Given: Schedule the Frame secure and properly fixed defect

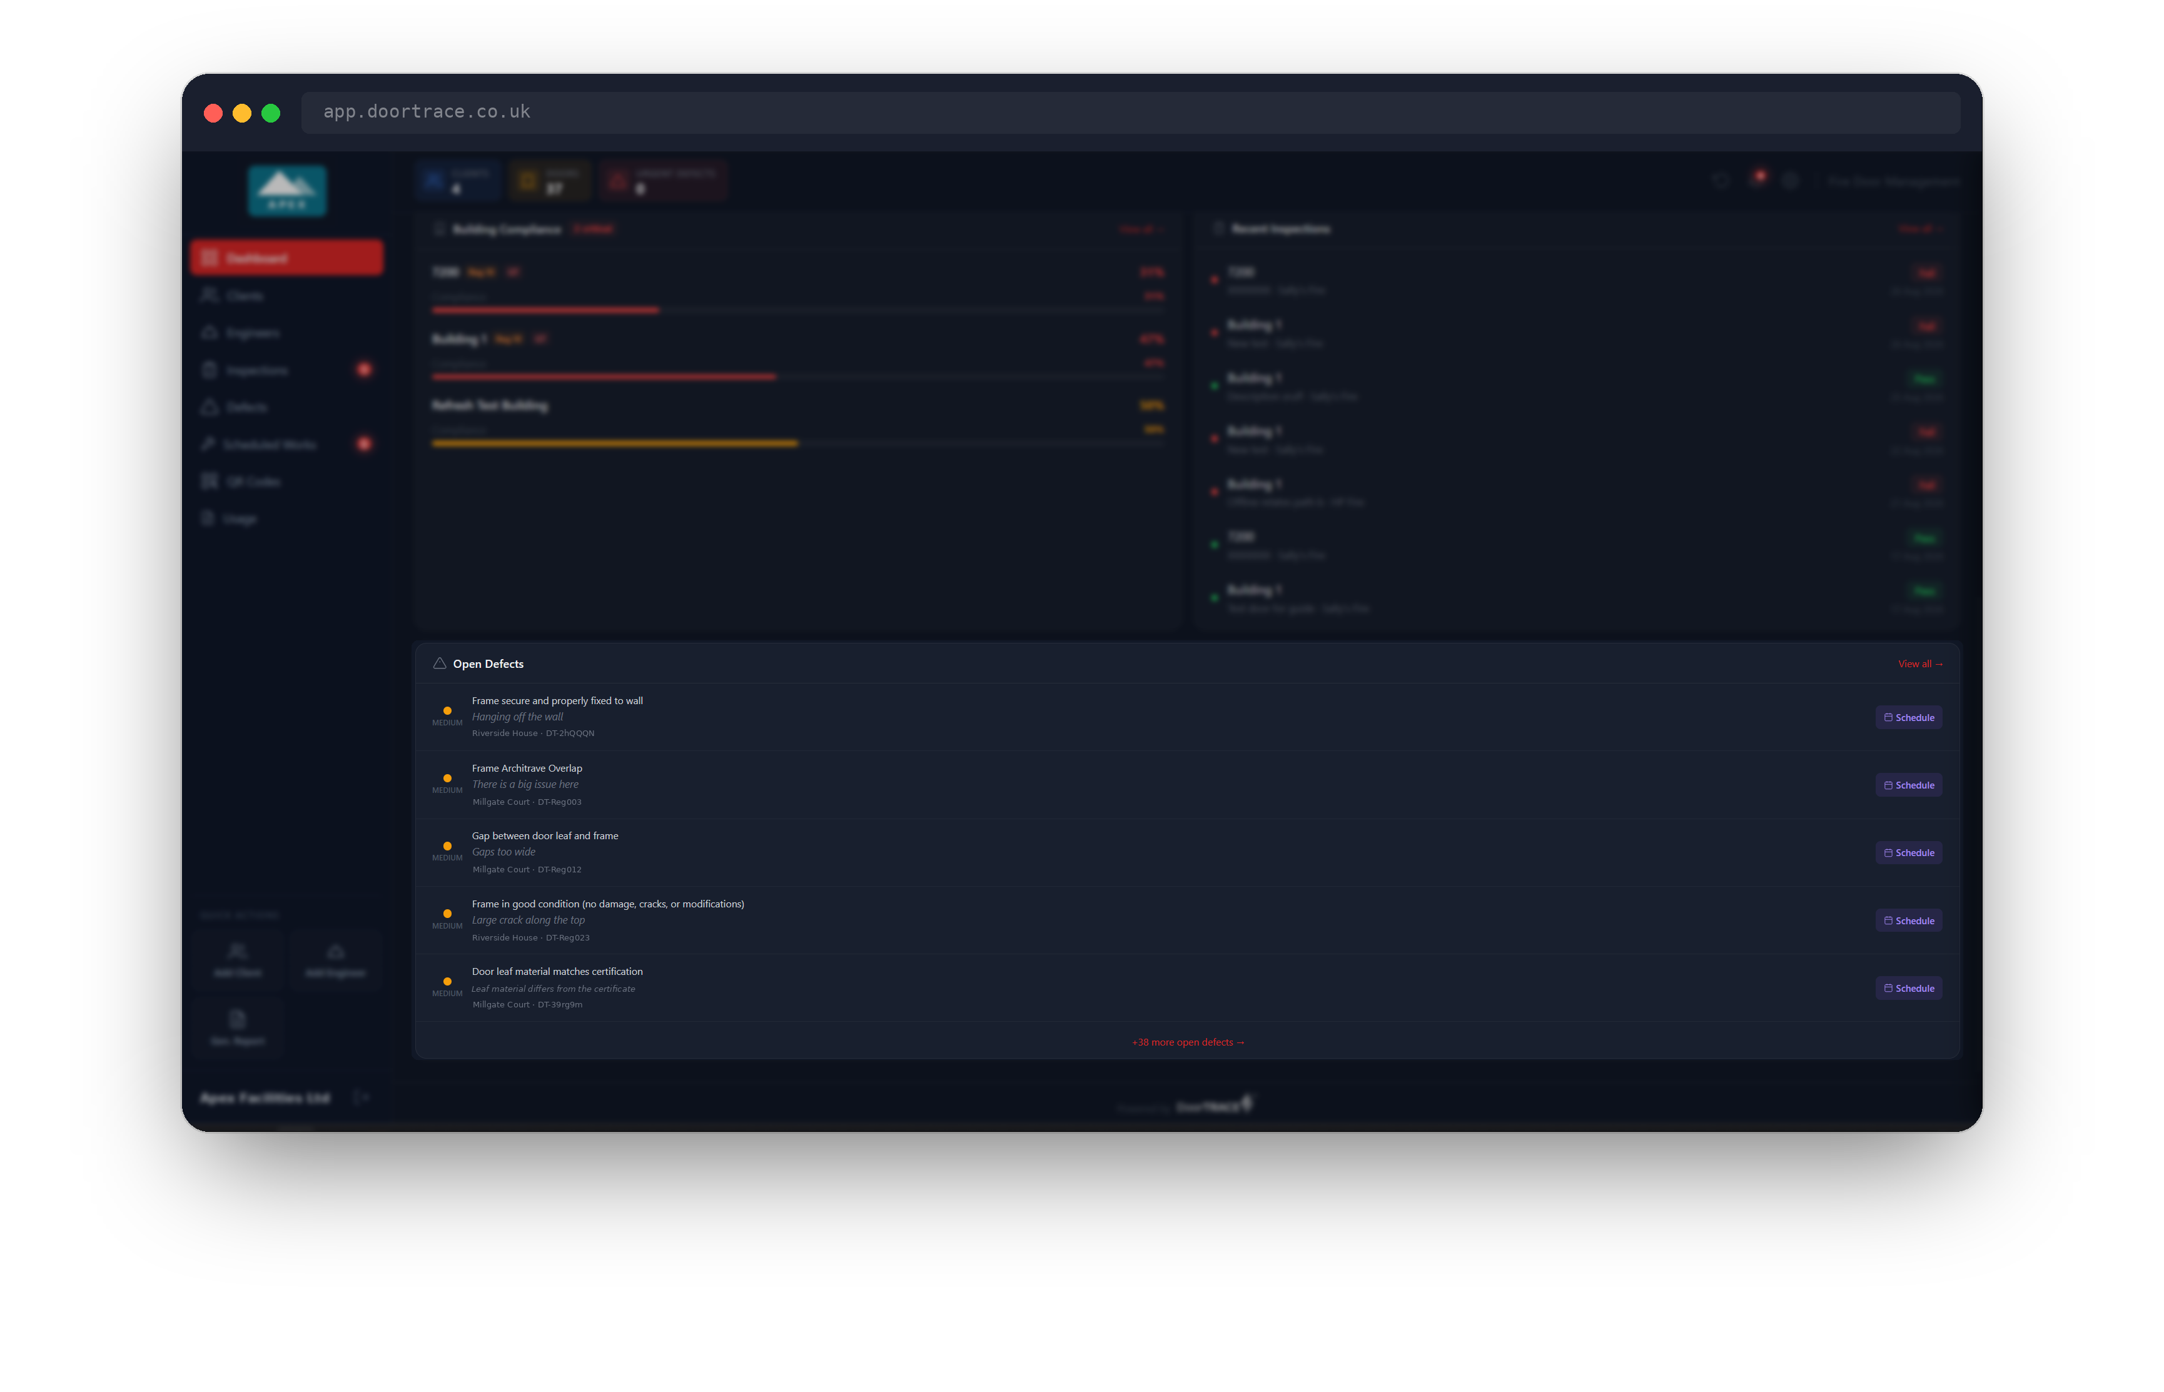Looking at the screenshot, I should tap(1908, 718).
